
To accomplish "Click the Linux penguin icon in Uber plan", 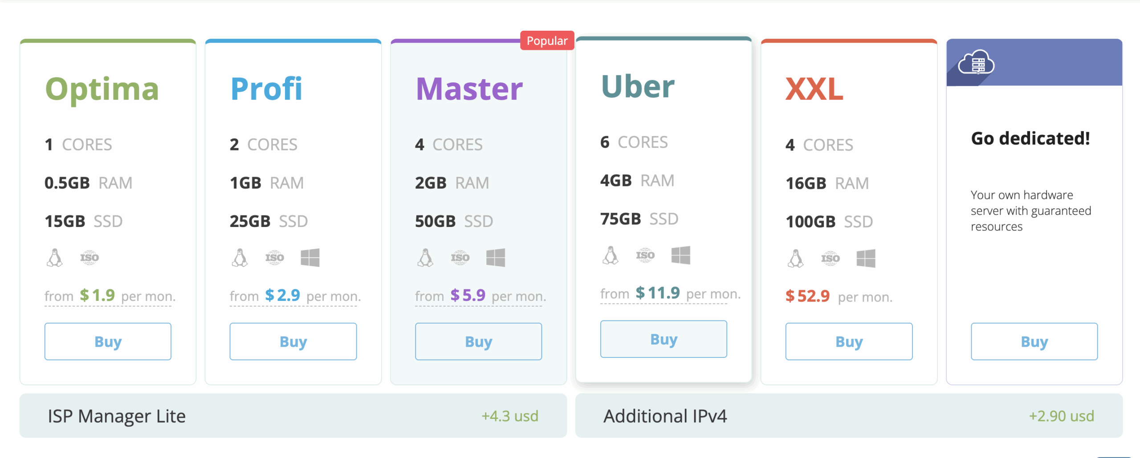I will (611, 255).
